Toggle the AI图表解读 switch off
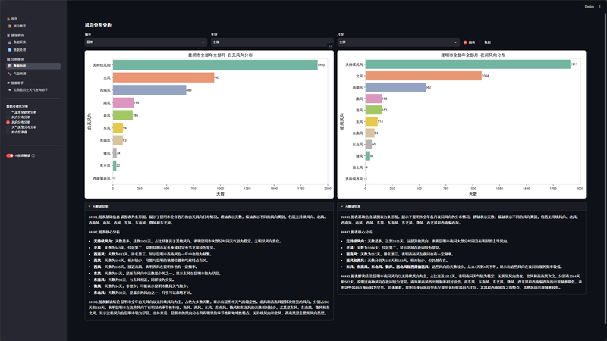The image size is (607, 341). [x=10, y=155]
